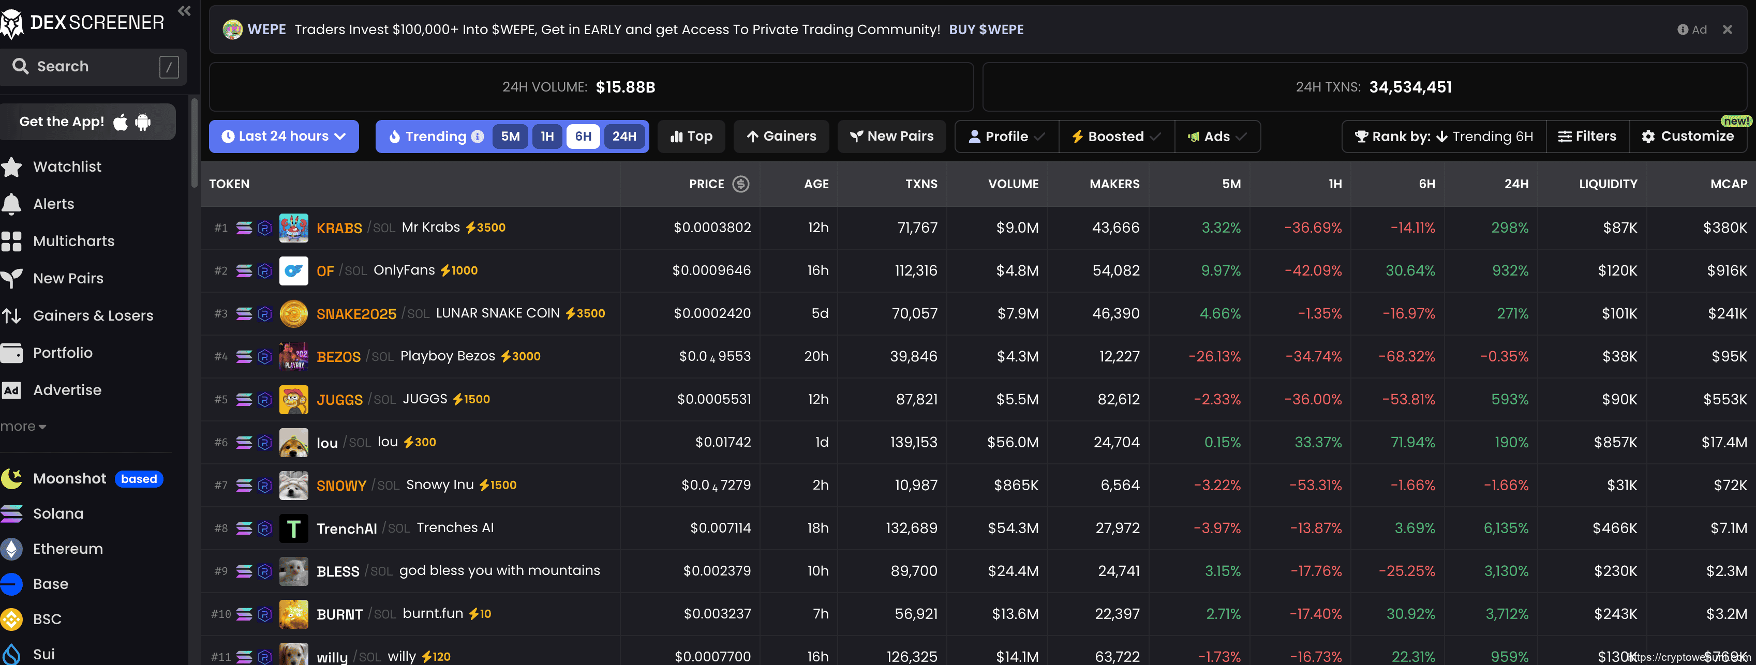Screen dimensions: 1756x665
Task: Select the 24H trending timeframe
Action: (x=624, y=137)
